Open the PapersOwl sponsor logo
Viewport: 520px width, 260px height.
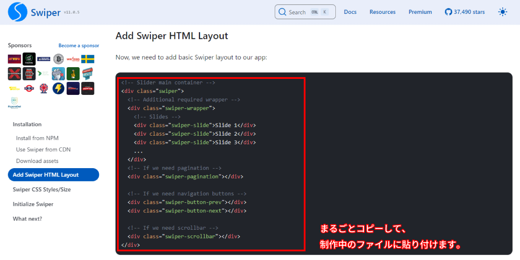(14, 103)
